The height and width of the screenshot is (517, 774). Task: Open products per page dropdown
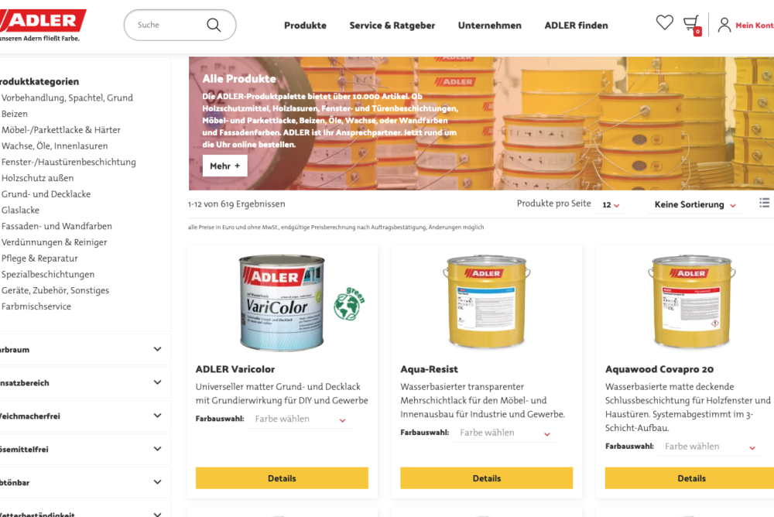[611, 204]
